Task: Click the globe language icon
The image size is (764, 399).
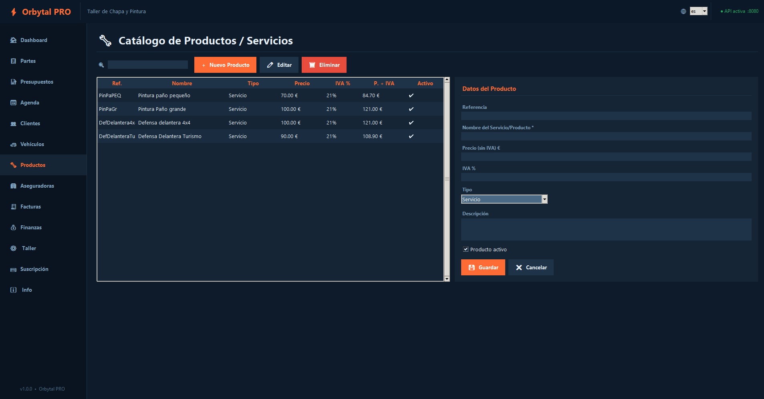Action: tap(683, 11)
